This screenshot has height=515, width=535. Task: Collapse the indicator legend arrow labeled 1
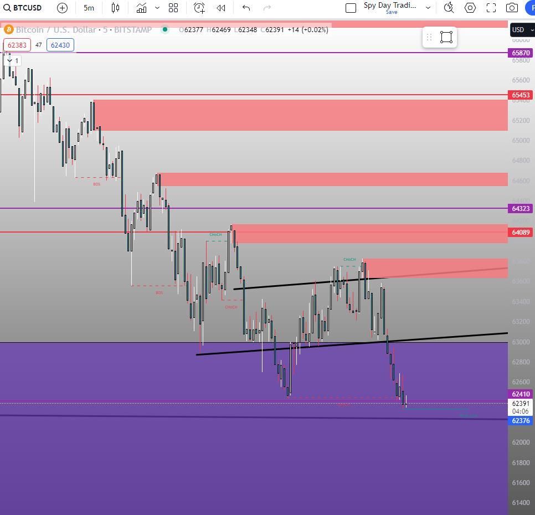13,61
